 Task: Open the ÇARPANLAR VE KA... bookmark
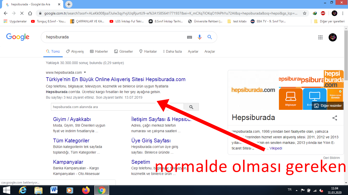click(87, 21)
